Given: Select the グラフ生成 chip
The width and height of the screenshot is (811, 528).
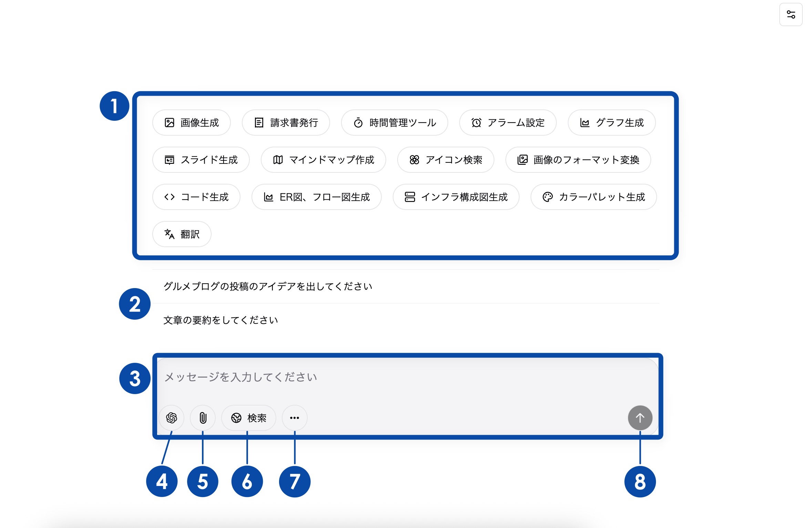Looking at the screenshot, I should [x=612, y=123].
